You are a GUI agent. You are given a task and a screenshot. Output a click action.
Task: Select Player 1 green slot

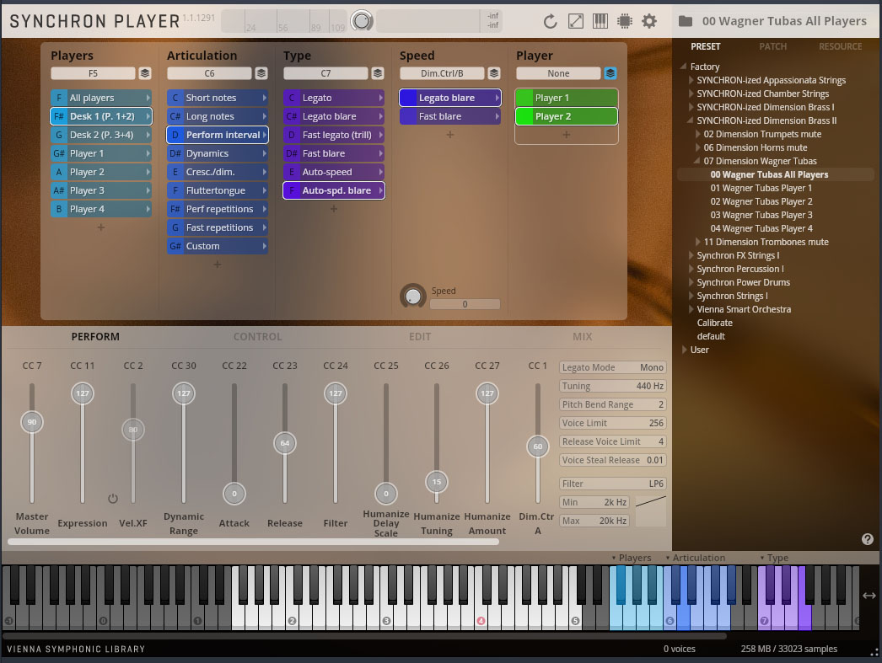(x=567, y=98)
